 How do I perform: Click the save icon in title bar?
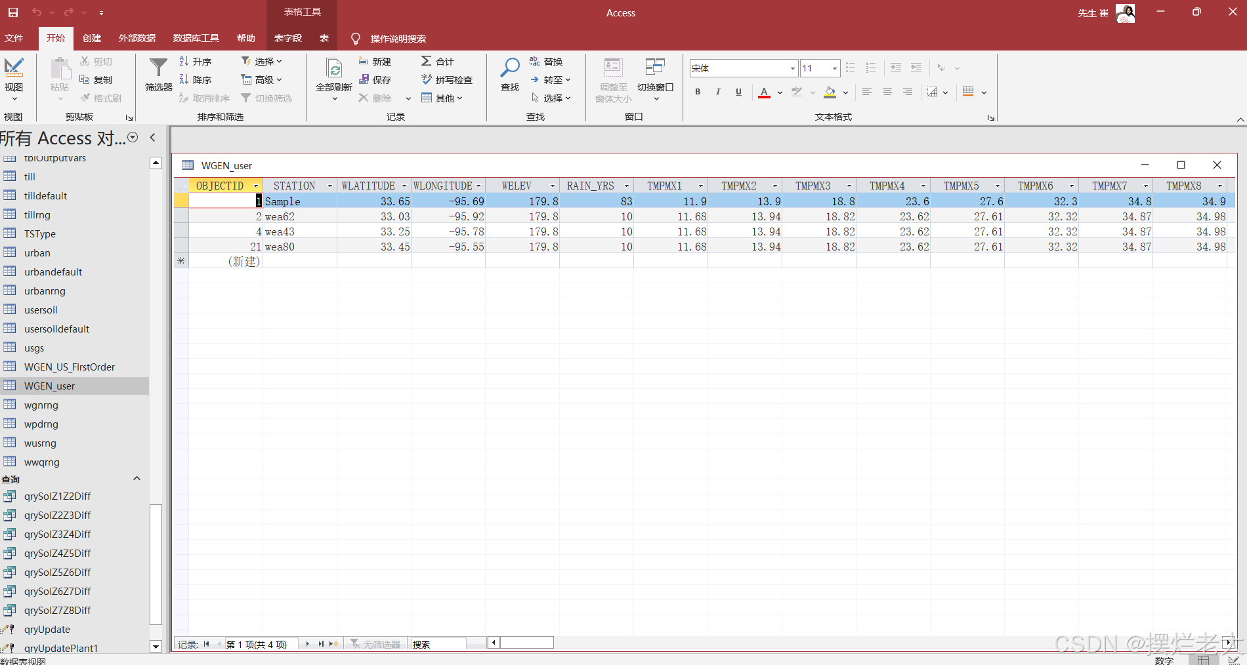coord(13,12)
